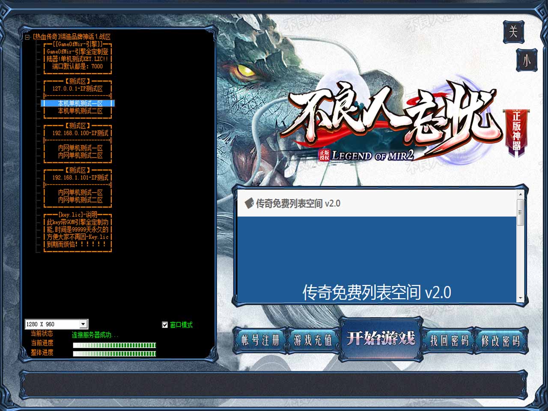548x411 pixels.
Task: Click the news panel scroll down arrow
Action: (521, 298)
